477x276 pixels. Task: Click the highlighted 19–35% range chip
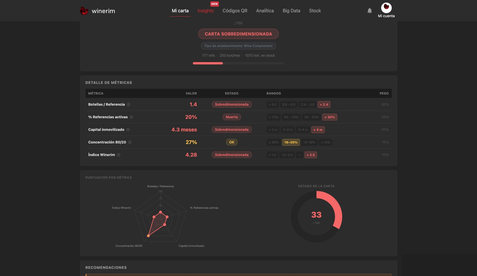click(x=291, y=142)
